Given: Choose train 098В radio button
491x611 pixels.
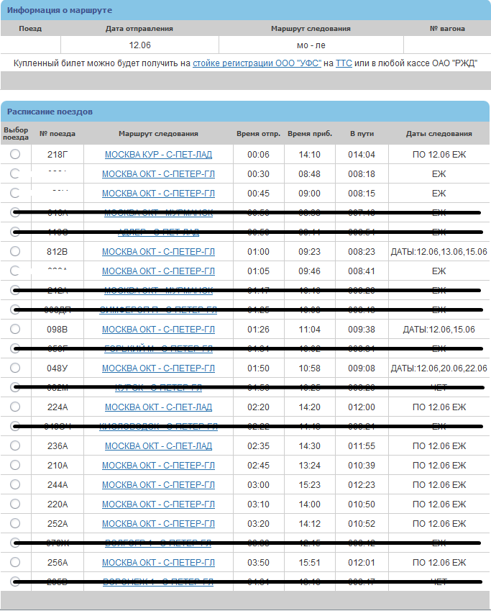Looking at the screenshot, I should [15, 329].
